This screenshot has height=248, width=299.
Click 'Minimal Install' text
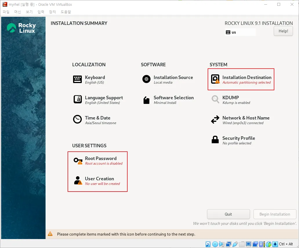click(165, 103)
